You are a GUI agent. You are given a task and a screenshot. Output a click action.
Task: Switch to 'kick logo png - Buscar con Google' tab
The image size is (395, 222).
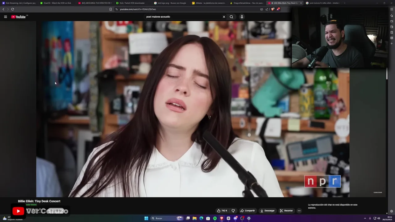tap(171, 3)
